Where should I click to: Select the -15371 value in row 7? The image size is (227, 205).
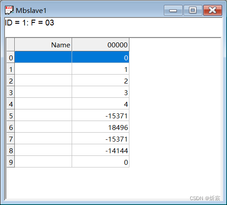[100, 138]
